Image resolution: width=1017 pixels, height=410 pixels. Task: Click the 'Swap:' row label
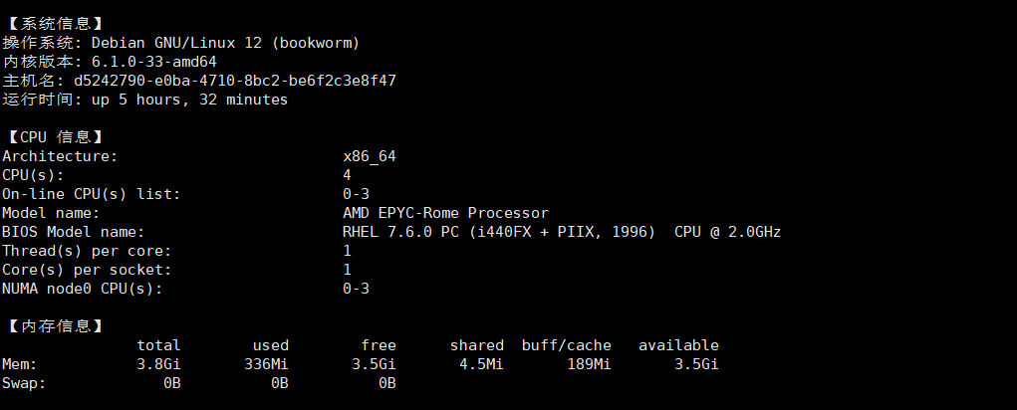(24, 383)
